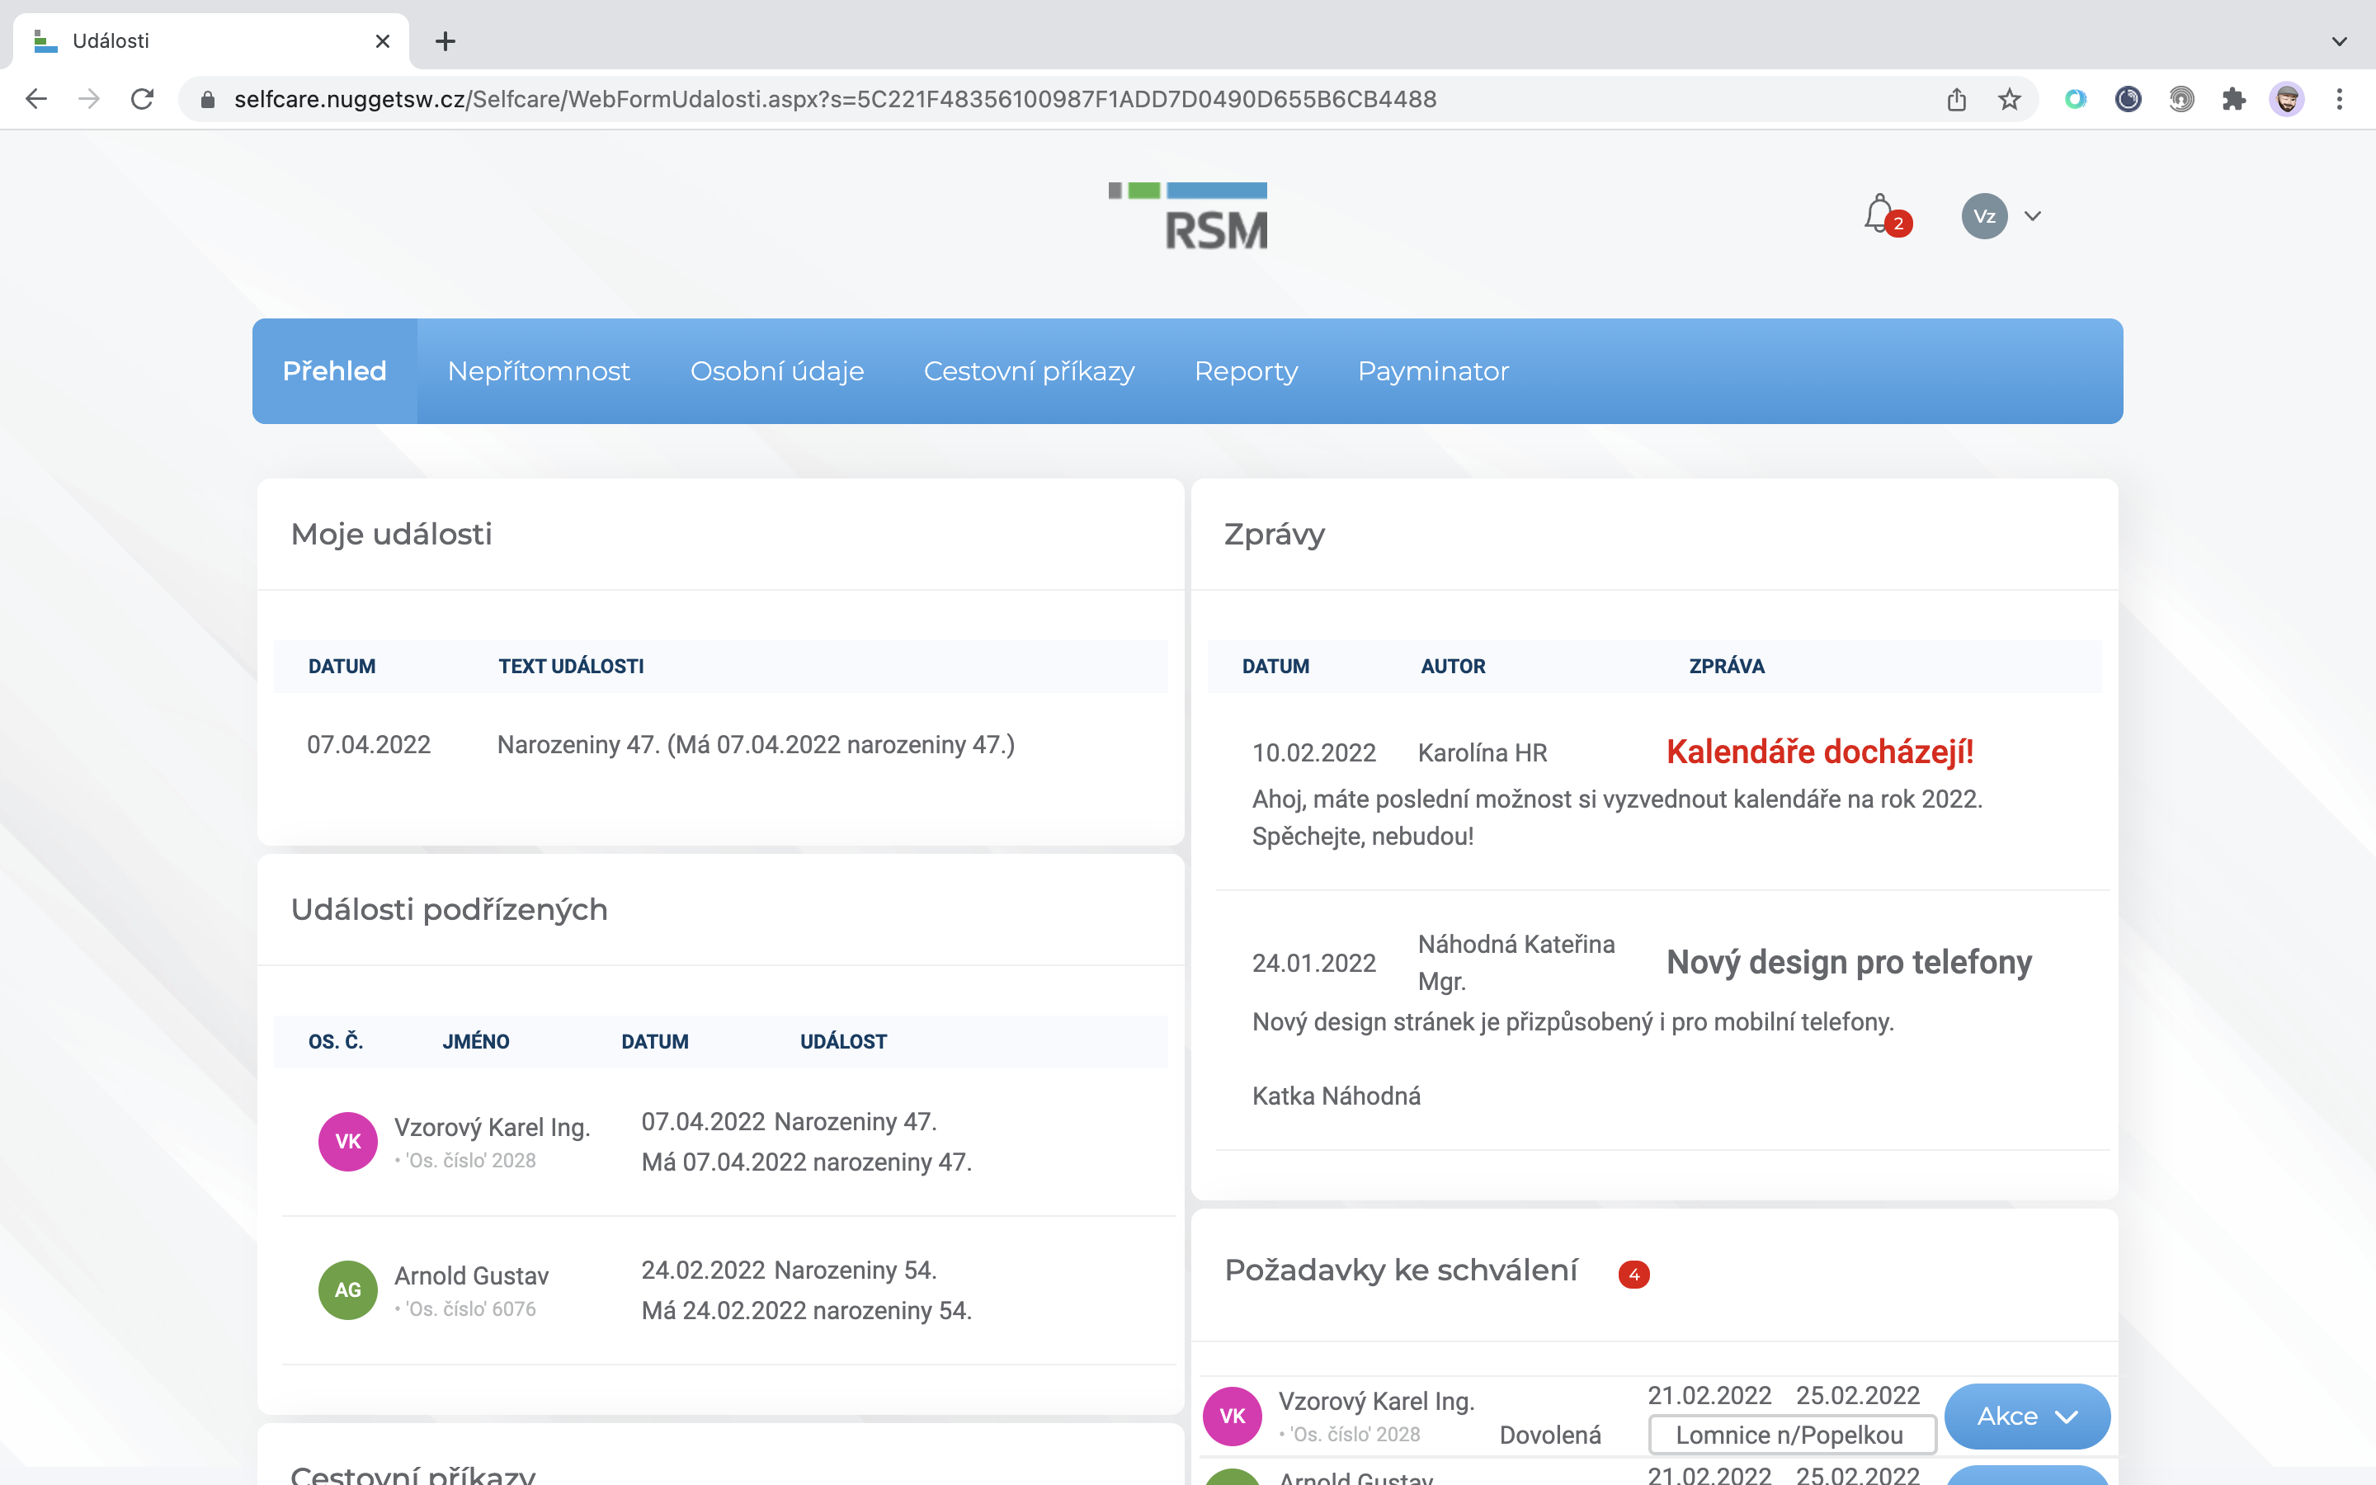Screen dimensions: 2376x1485
Task: Expand the tab search chevron
Action: coord(2340,41)
